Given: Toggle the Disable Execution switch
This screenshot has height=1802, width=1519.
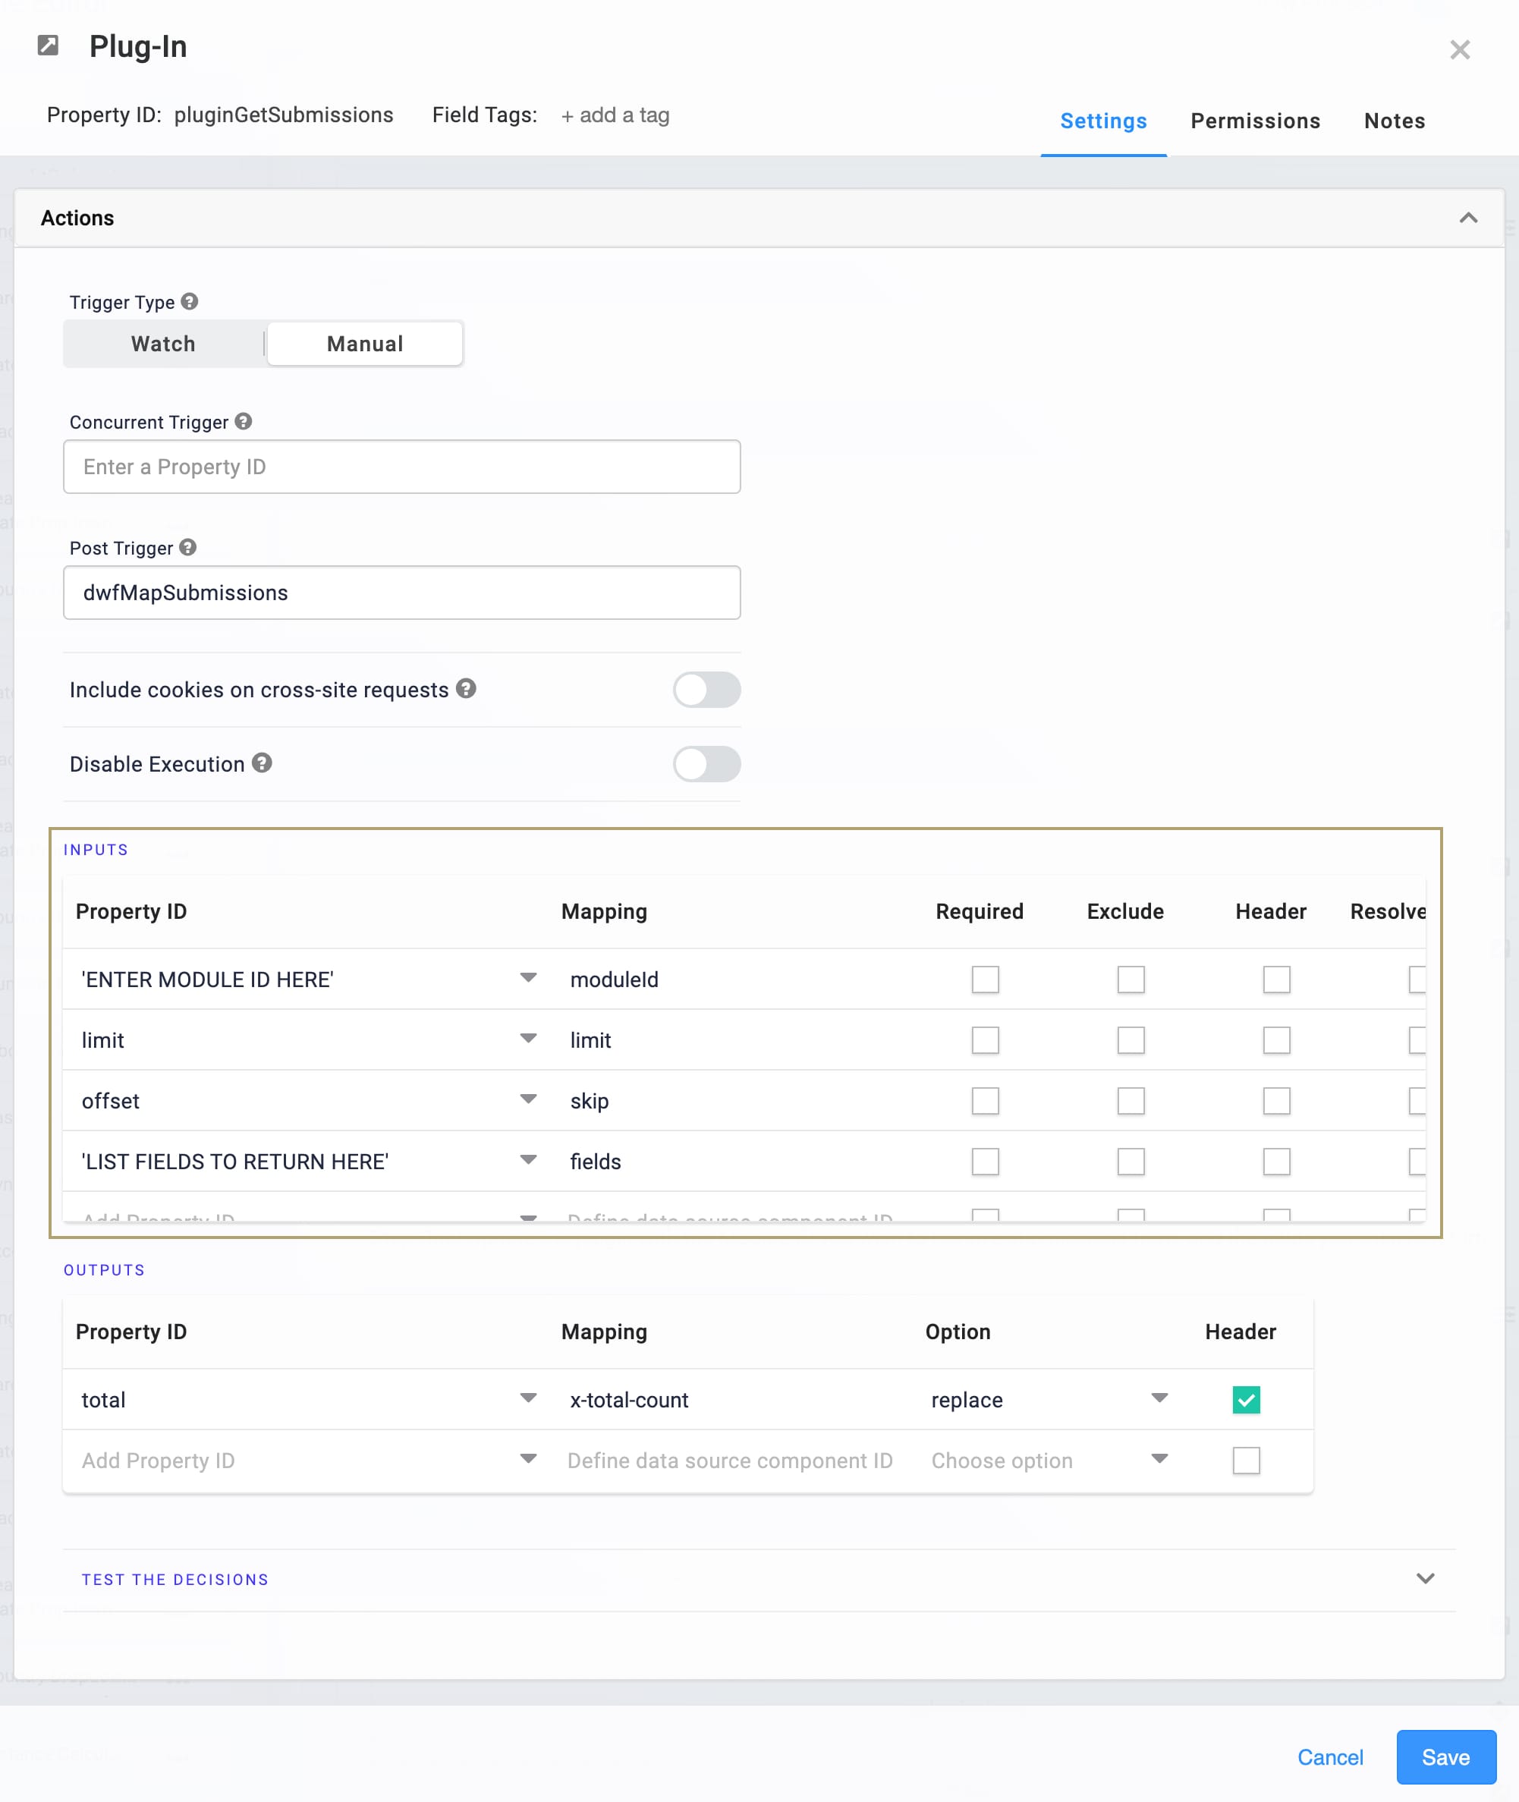Looking at the screenshot, I should [x=706, y=764].
